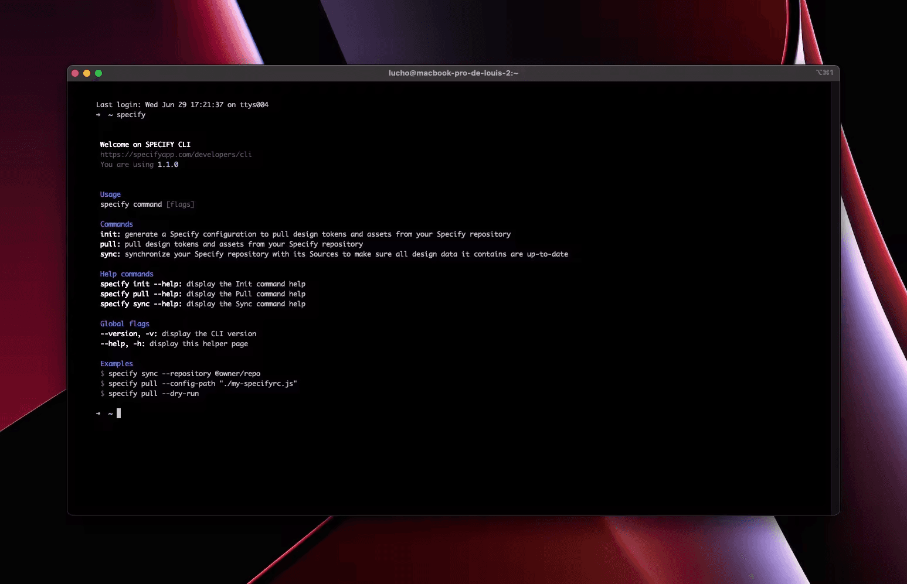
Task: Click 'specify init --help:' line
Action: coord(203,284)
